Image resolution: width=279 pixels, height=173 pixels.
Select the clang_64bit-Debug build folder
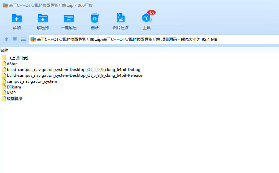click(74, 70)
